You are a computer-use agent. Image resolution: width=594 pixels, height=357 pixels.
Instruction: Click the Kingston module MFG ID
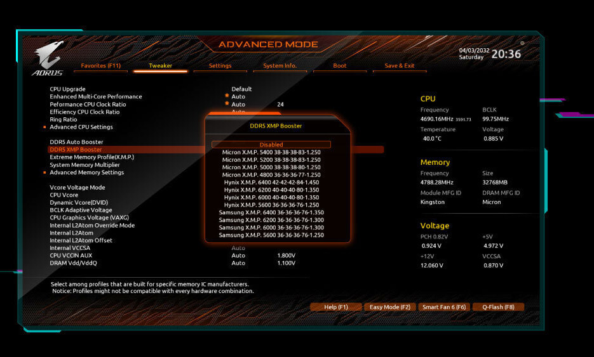(432, 202)
